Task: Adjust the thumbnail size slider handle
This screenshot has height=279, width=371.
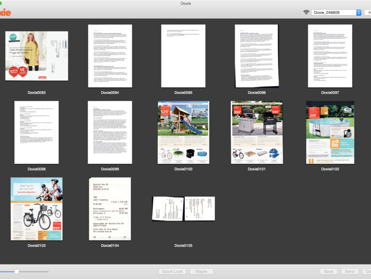Action: (16, 271)
